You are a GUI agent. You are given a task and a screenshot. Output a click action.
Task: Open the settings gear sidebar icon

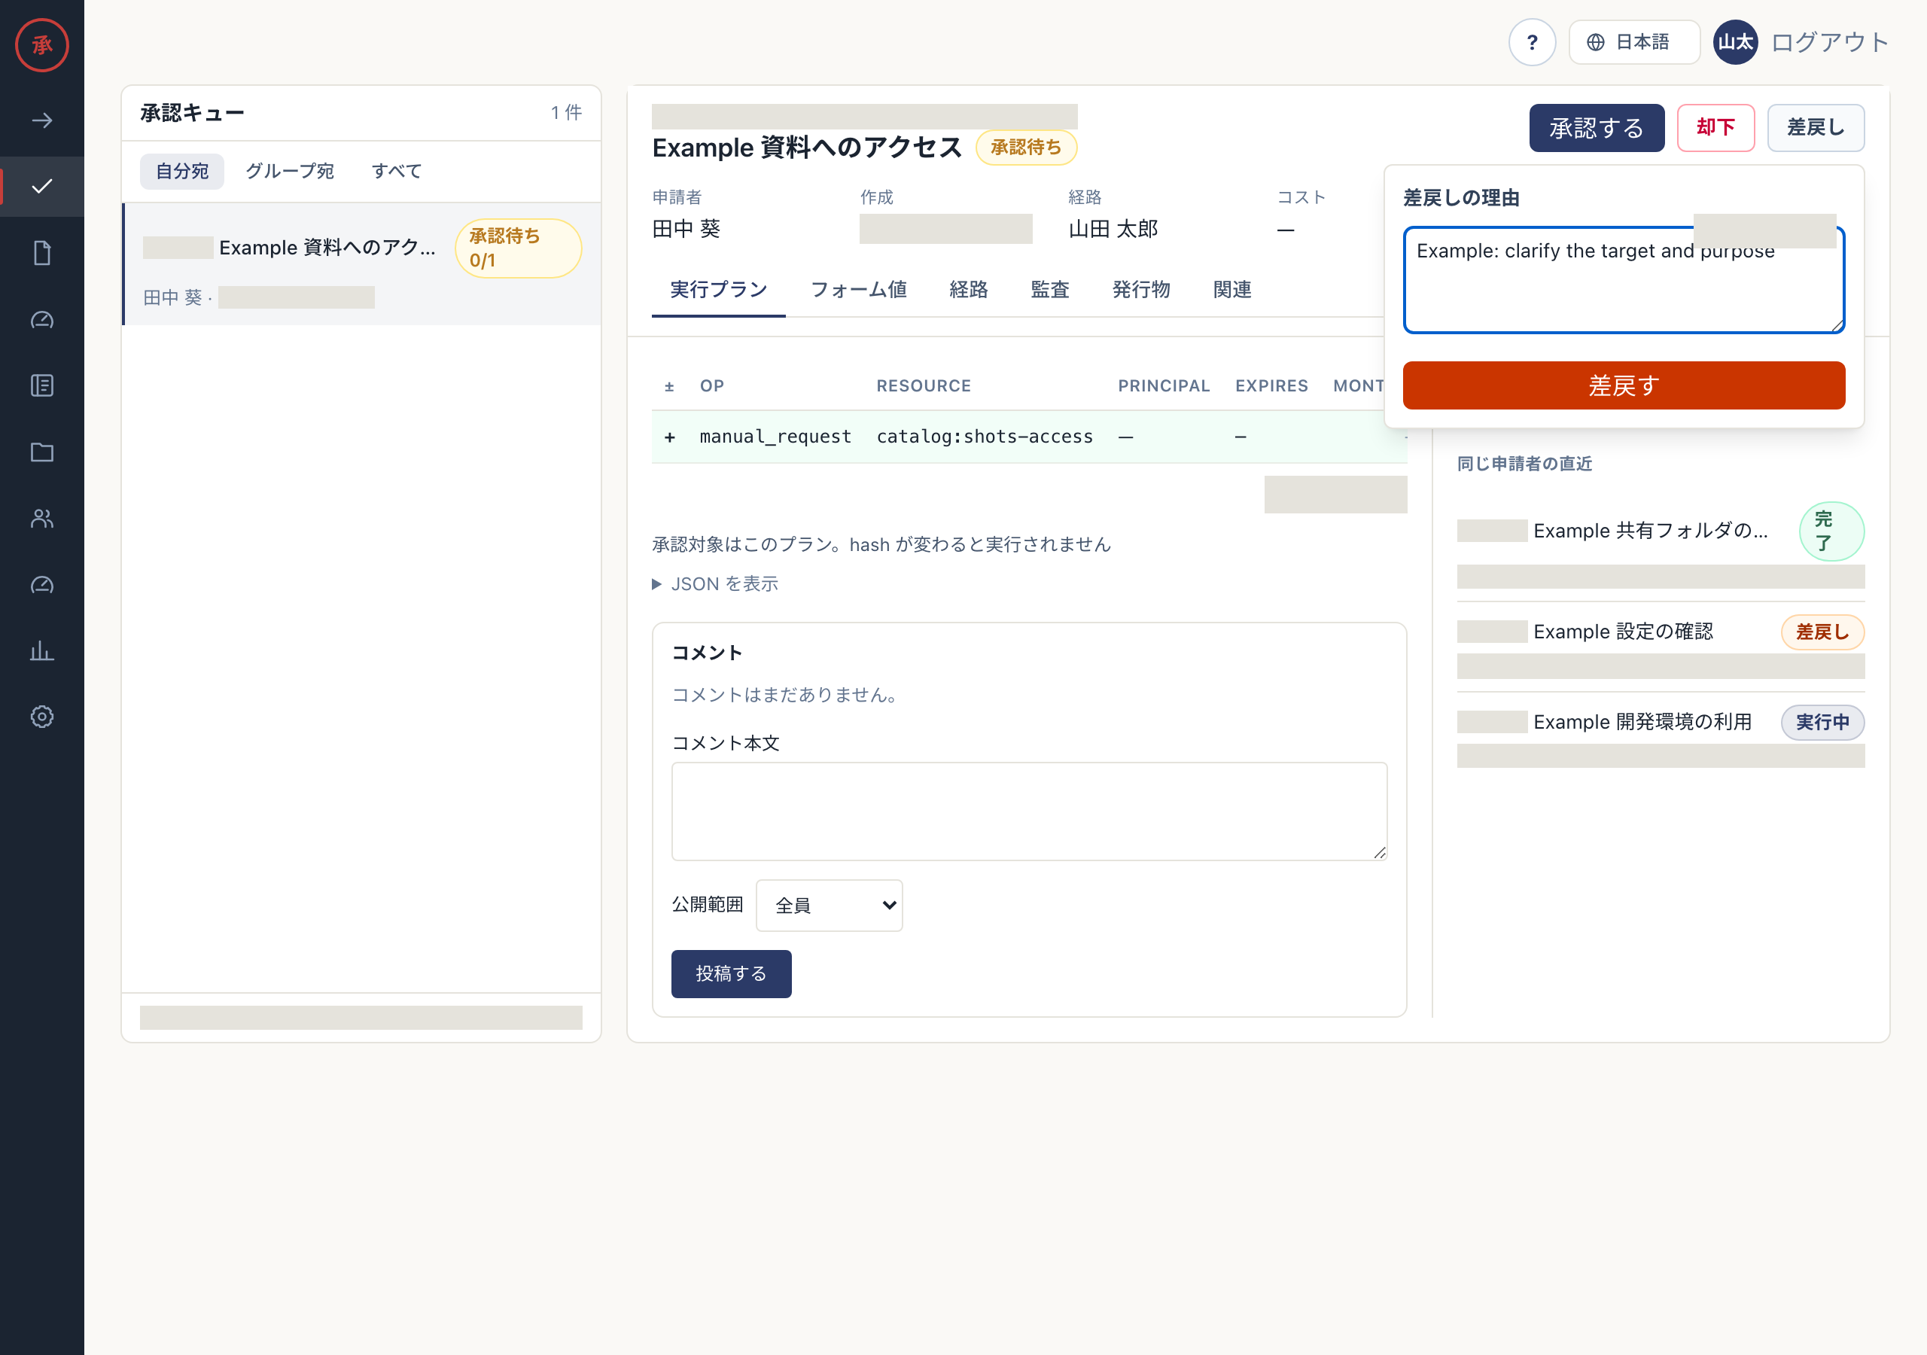point(42,716)
